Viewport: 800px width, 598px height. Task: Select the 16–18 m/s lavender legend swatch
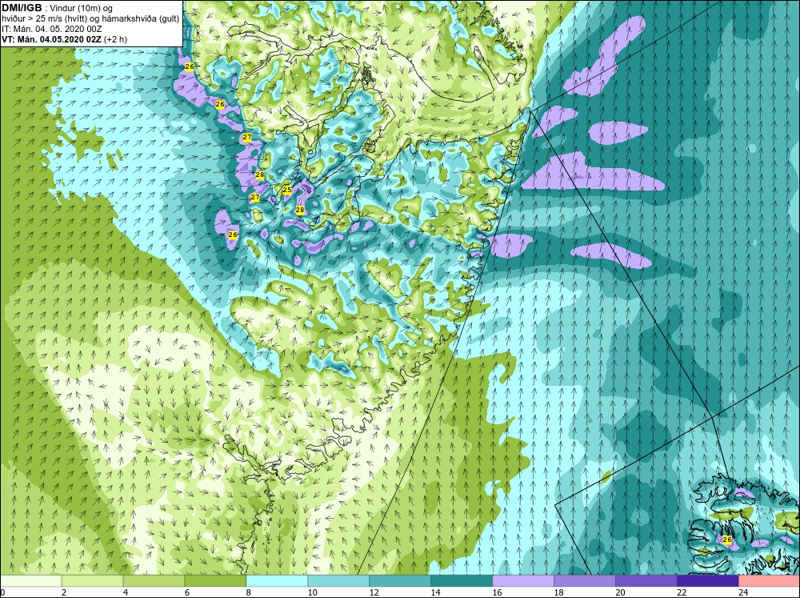coord(523,581)
